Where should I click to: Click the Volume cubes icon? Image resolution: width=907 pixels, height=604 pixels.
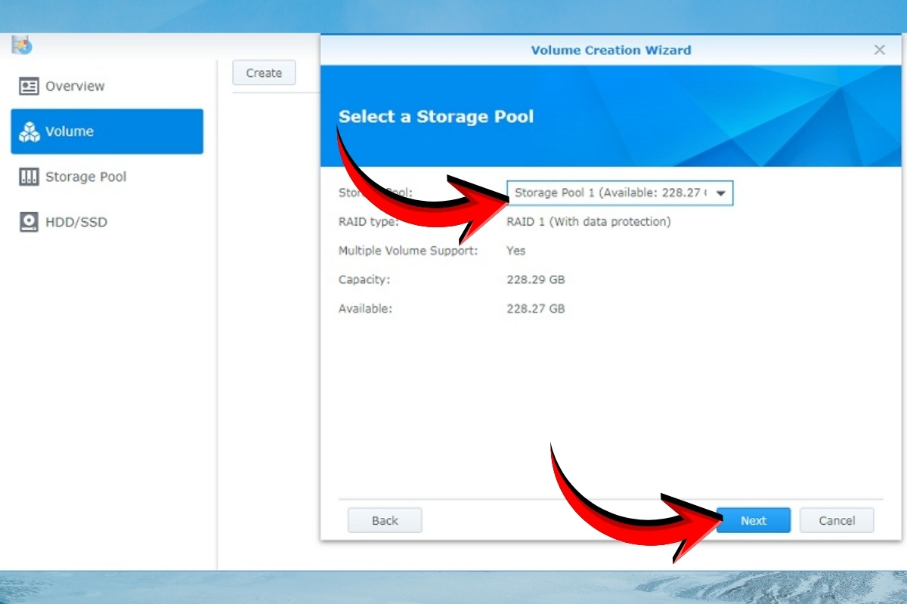tap(29, 131)
